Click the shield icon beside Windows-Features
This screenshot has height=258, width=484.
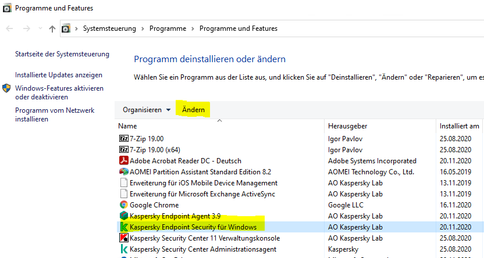point(6,88)
